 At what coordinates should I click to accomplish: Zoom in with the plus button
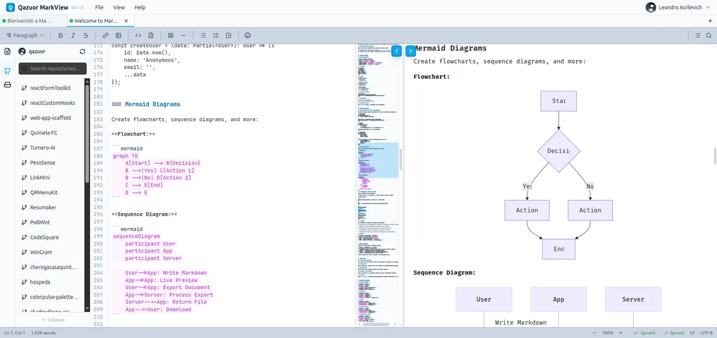coord(621,333)
